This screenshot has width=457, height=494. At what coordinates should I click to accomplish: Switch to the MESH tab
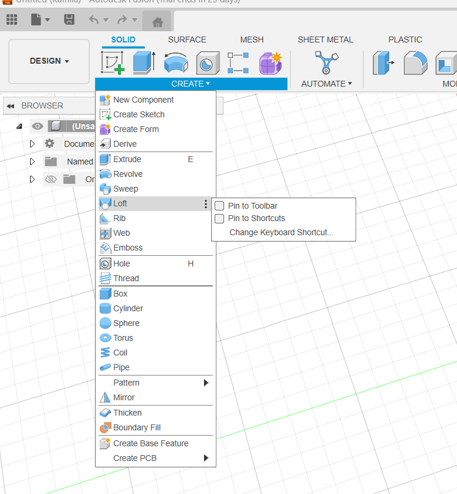tap(252, 39)
